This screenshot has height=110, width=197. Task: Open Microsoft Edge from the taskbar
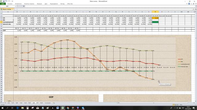[x=18, y=108]
